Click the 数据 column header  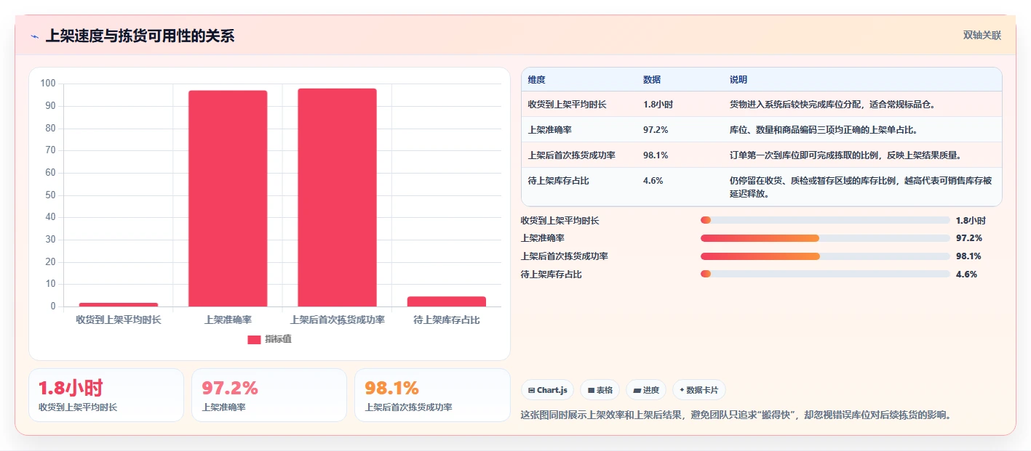pos(652,80)
